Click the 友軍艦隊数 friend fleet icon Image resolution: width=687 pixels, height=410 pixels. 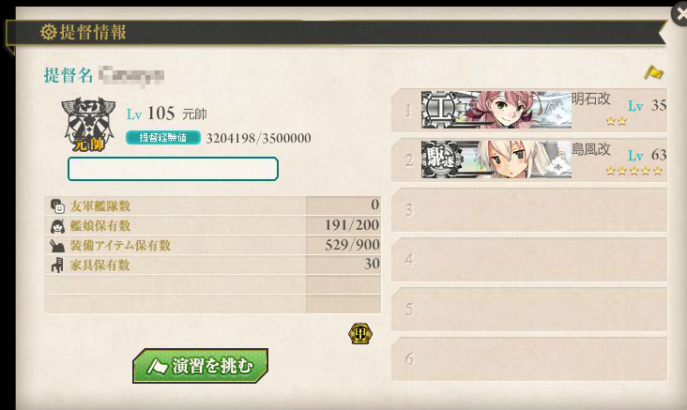57,205
